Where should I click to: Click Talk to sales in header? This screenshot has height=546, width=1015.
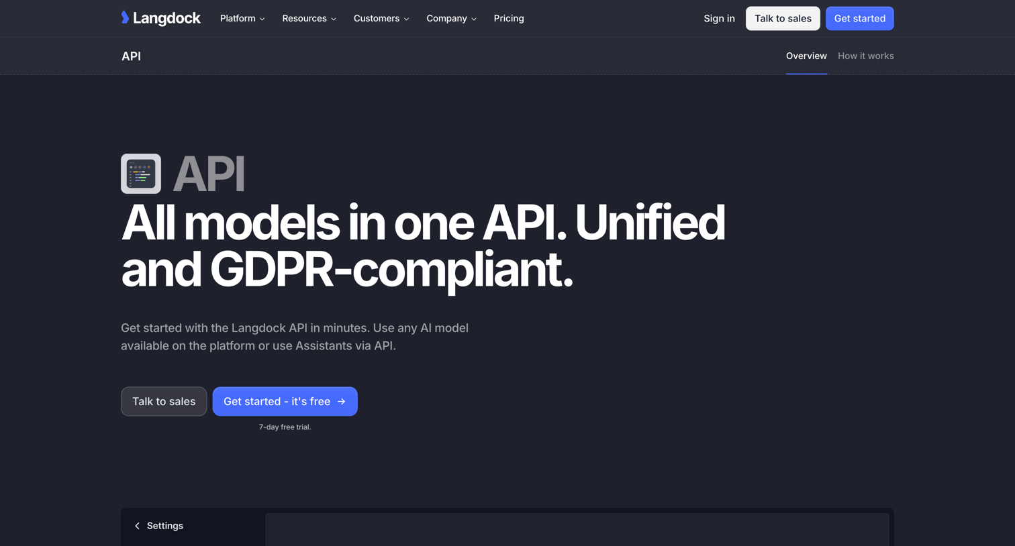coord(783,19)
